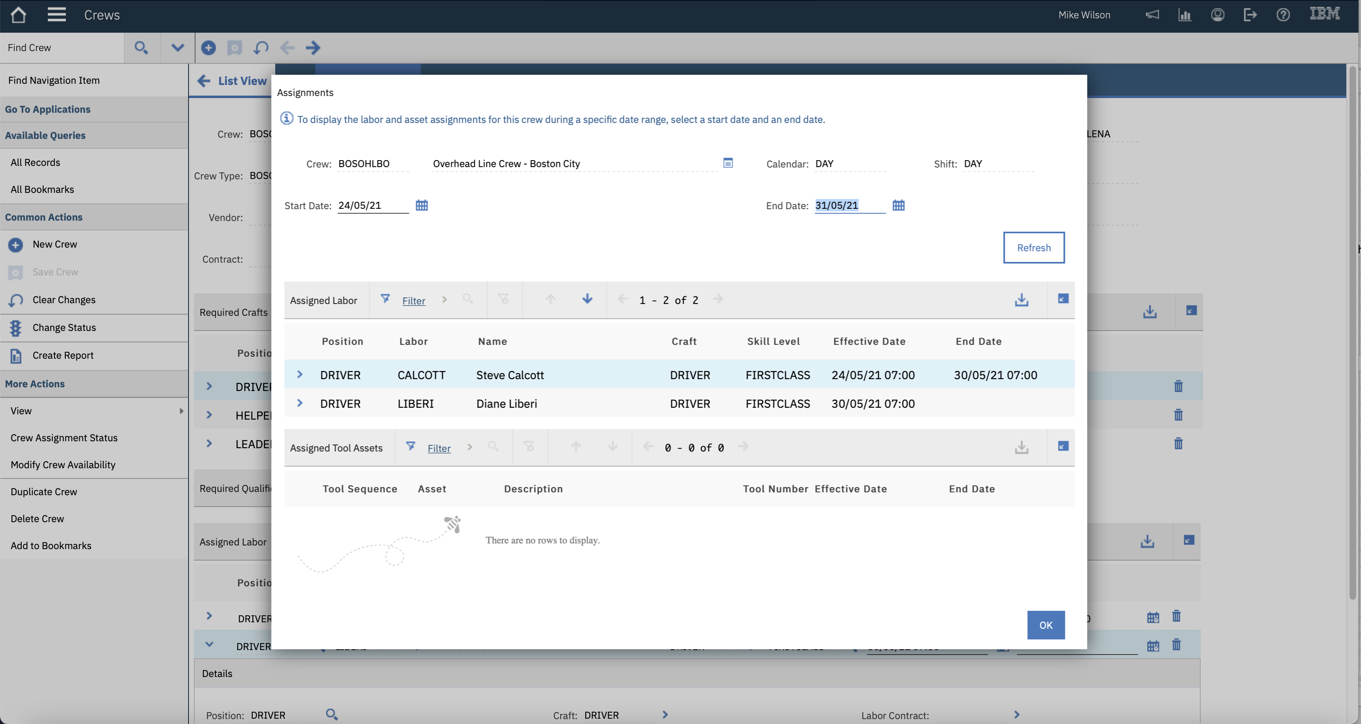Screen dimensions: 1361x724
Task: Open the hamburger navigation menu
Action: (56, 15)
